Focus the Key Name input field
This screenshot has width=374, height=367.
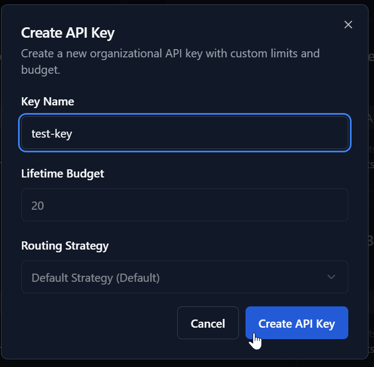(x=184, y=133)
